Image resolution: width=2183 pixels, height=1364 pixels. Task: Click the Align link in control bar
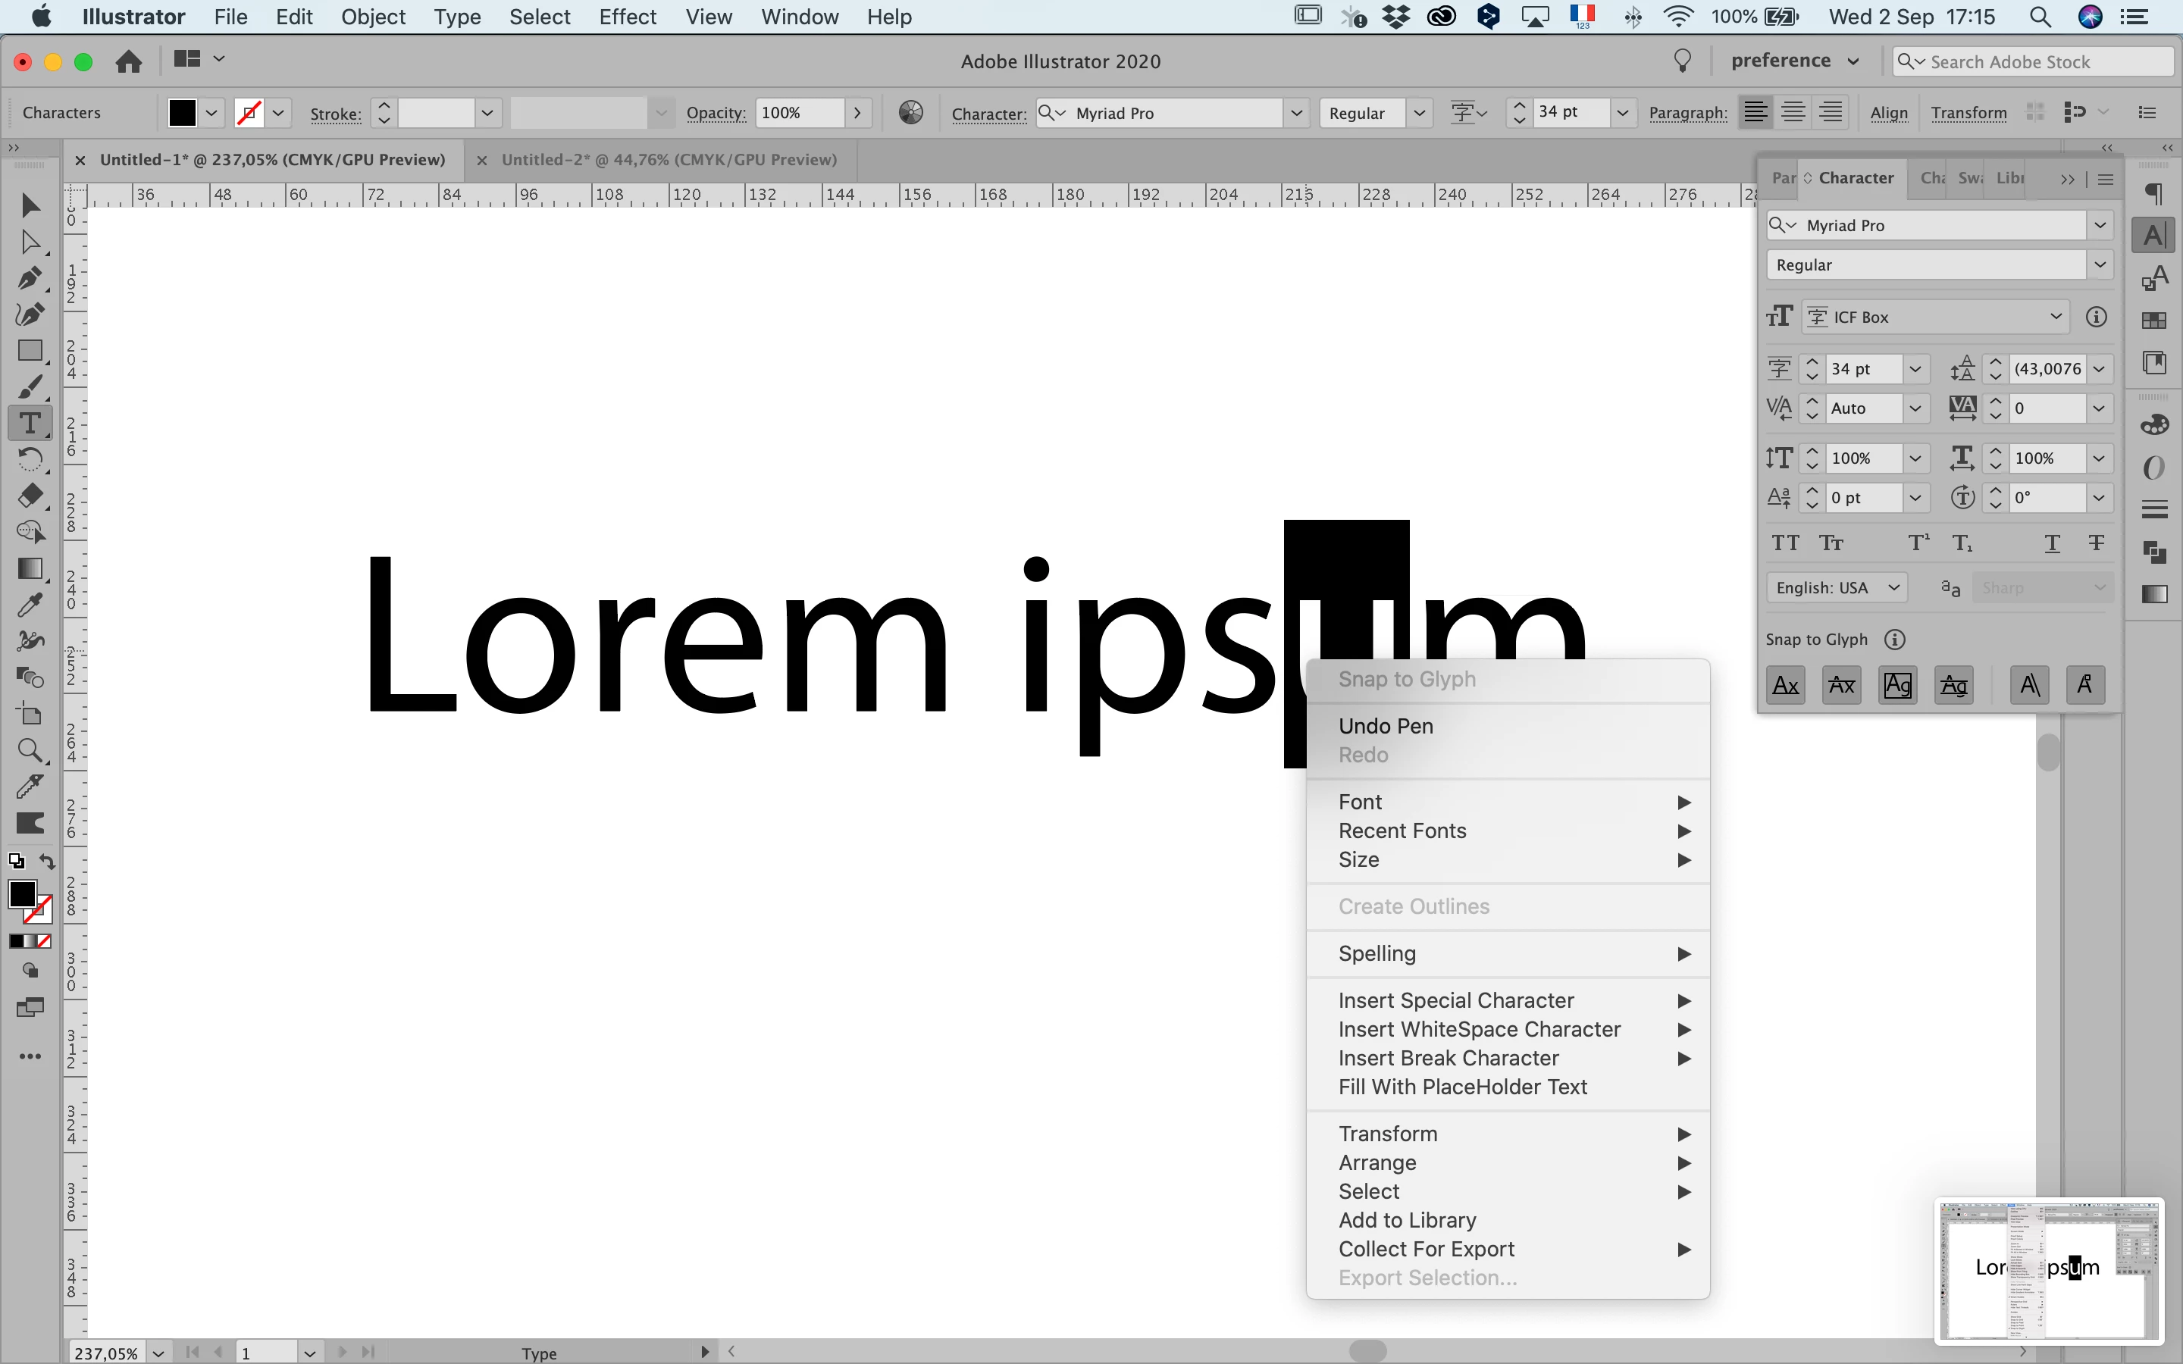click(1888, 113)
